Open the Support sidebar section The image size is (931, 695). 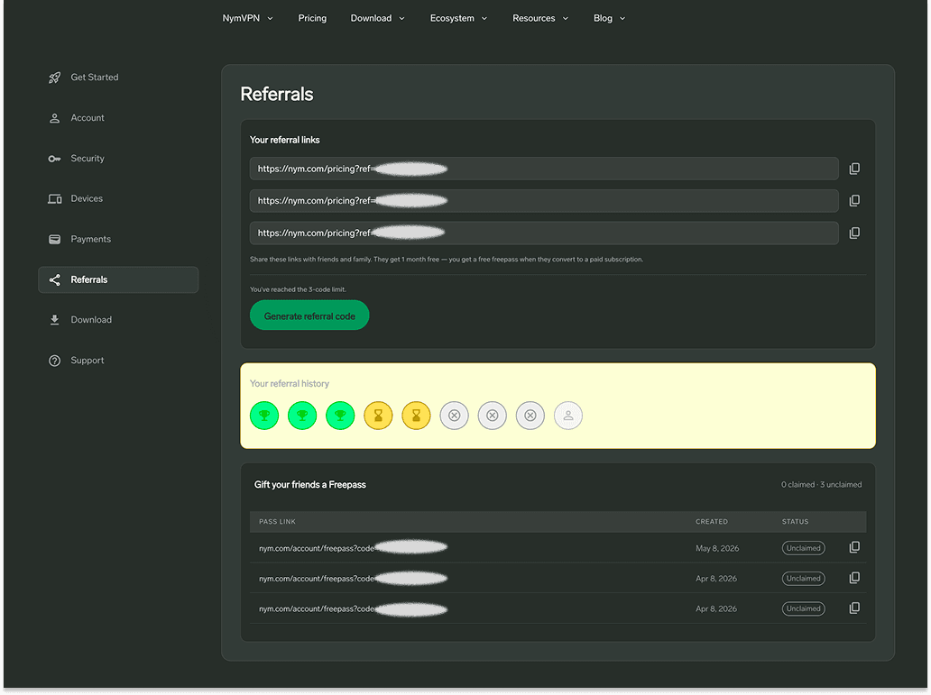pyautogui.click(x=119, y=361)
